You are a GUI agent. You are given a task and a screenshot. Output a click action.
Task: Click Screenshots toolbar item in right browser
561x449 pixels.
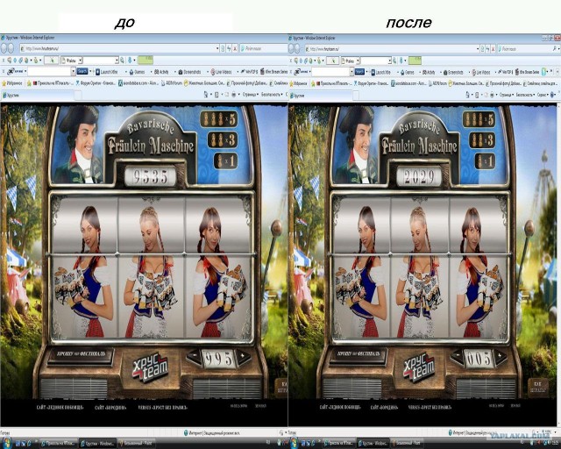tap(453, 72)
